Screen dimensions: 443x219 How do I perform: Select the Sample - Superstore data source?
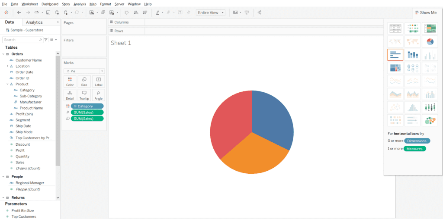click(27, 30)
